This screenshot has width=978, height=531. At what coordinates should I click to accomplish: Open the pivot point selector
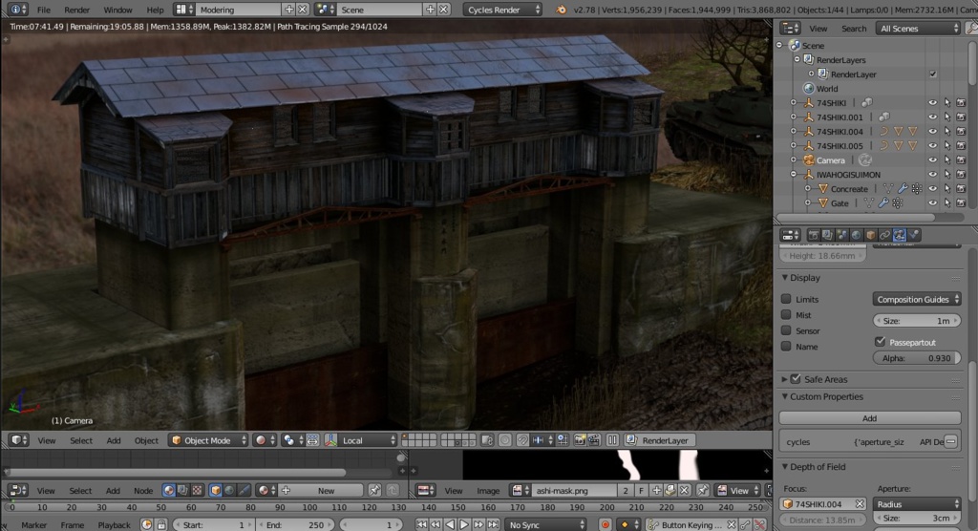tap(292, 440)
